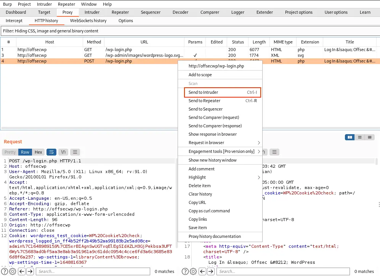Open Request search help question icon
The width and height of the screenshot is (380, 276).
[x=5, y=271]
